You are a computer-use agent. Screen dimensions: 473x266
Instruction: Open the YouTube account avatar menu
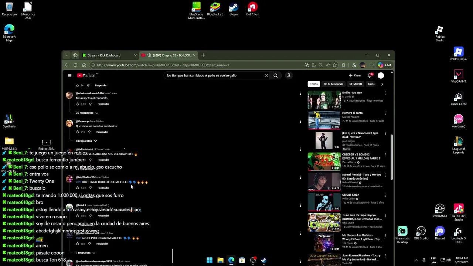pos(381,75)
